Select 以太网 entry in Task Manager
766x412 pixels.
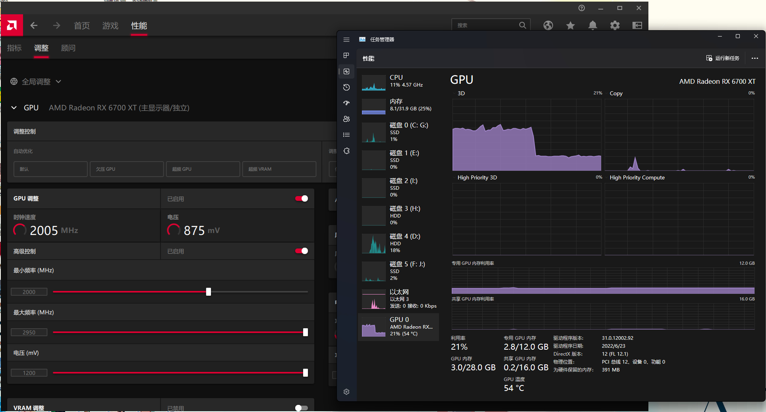pos(398,299)
